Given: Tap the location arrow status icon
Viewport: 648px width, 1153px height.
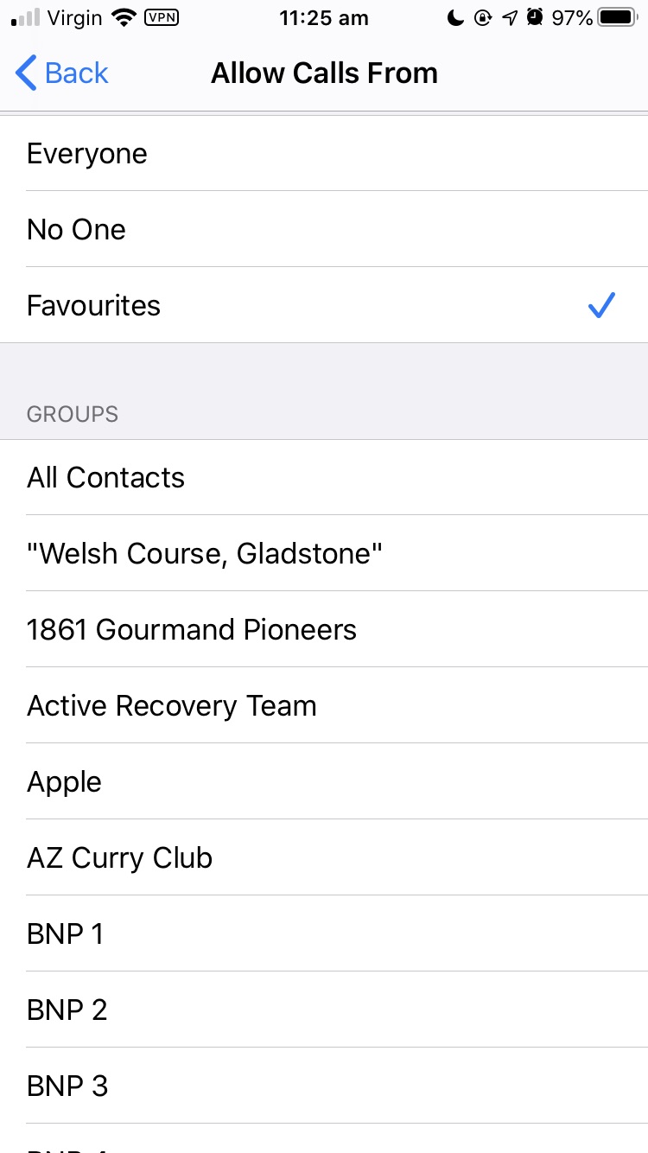Looking at the screenshot, I should (511, 17).
